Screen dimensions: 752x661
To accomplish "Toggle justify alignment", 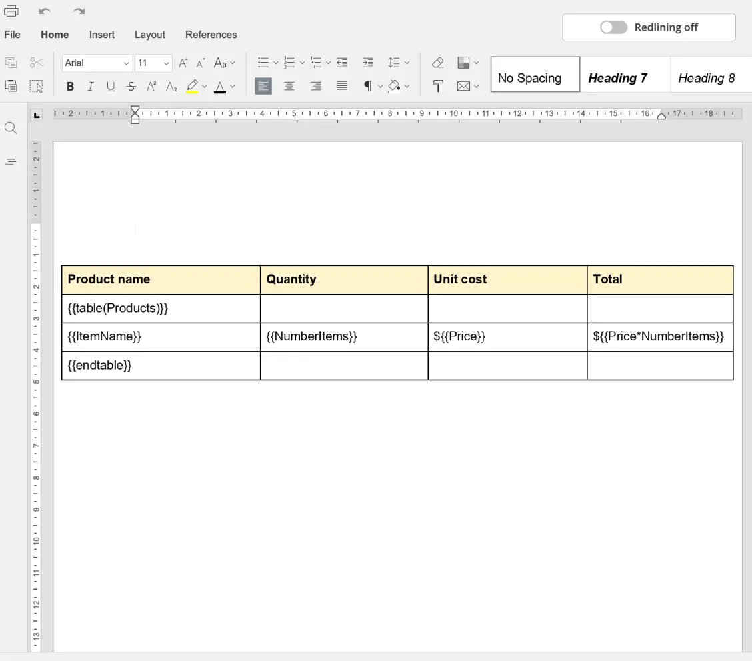I will point(342,85).
